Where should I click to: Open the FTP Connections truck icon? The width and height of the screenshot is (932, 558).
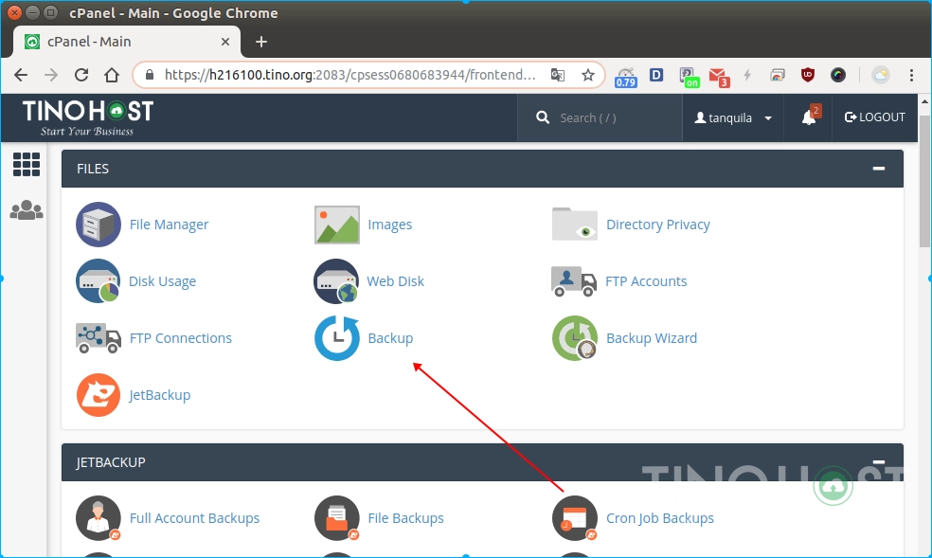click(99, 338)
